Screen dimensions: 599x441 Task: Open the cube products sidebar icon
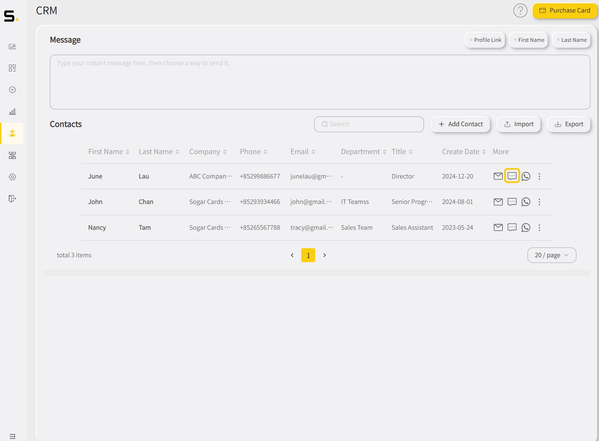coord(12,90)
